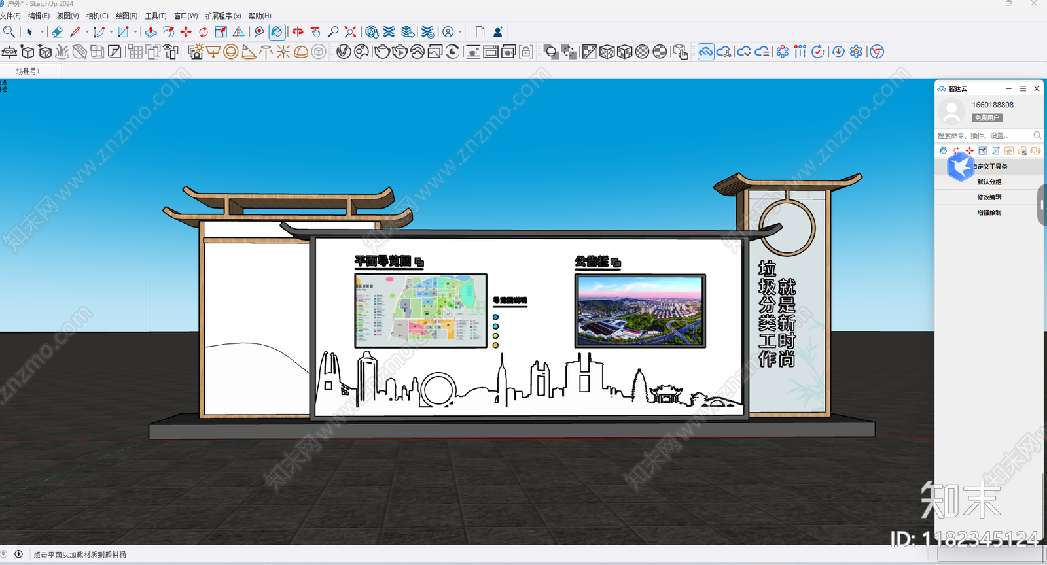The height and width of the screenshot is (565, 1047).
Task: Open the 修改编辑 group
Action: [x=989, y=197]
